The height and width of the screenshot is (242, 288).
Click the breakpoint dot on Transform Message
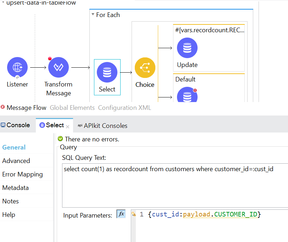[x=50, y=59]
